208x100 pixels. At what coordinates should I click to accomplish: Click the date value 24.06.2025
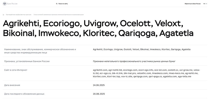(x=99, y=85)
